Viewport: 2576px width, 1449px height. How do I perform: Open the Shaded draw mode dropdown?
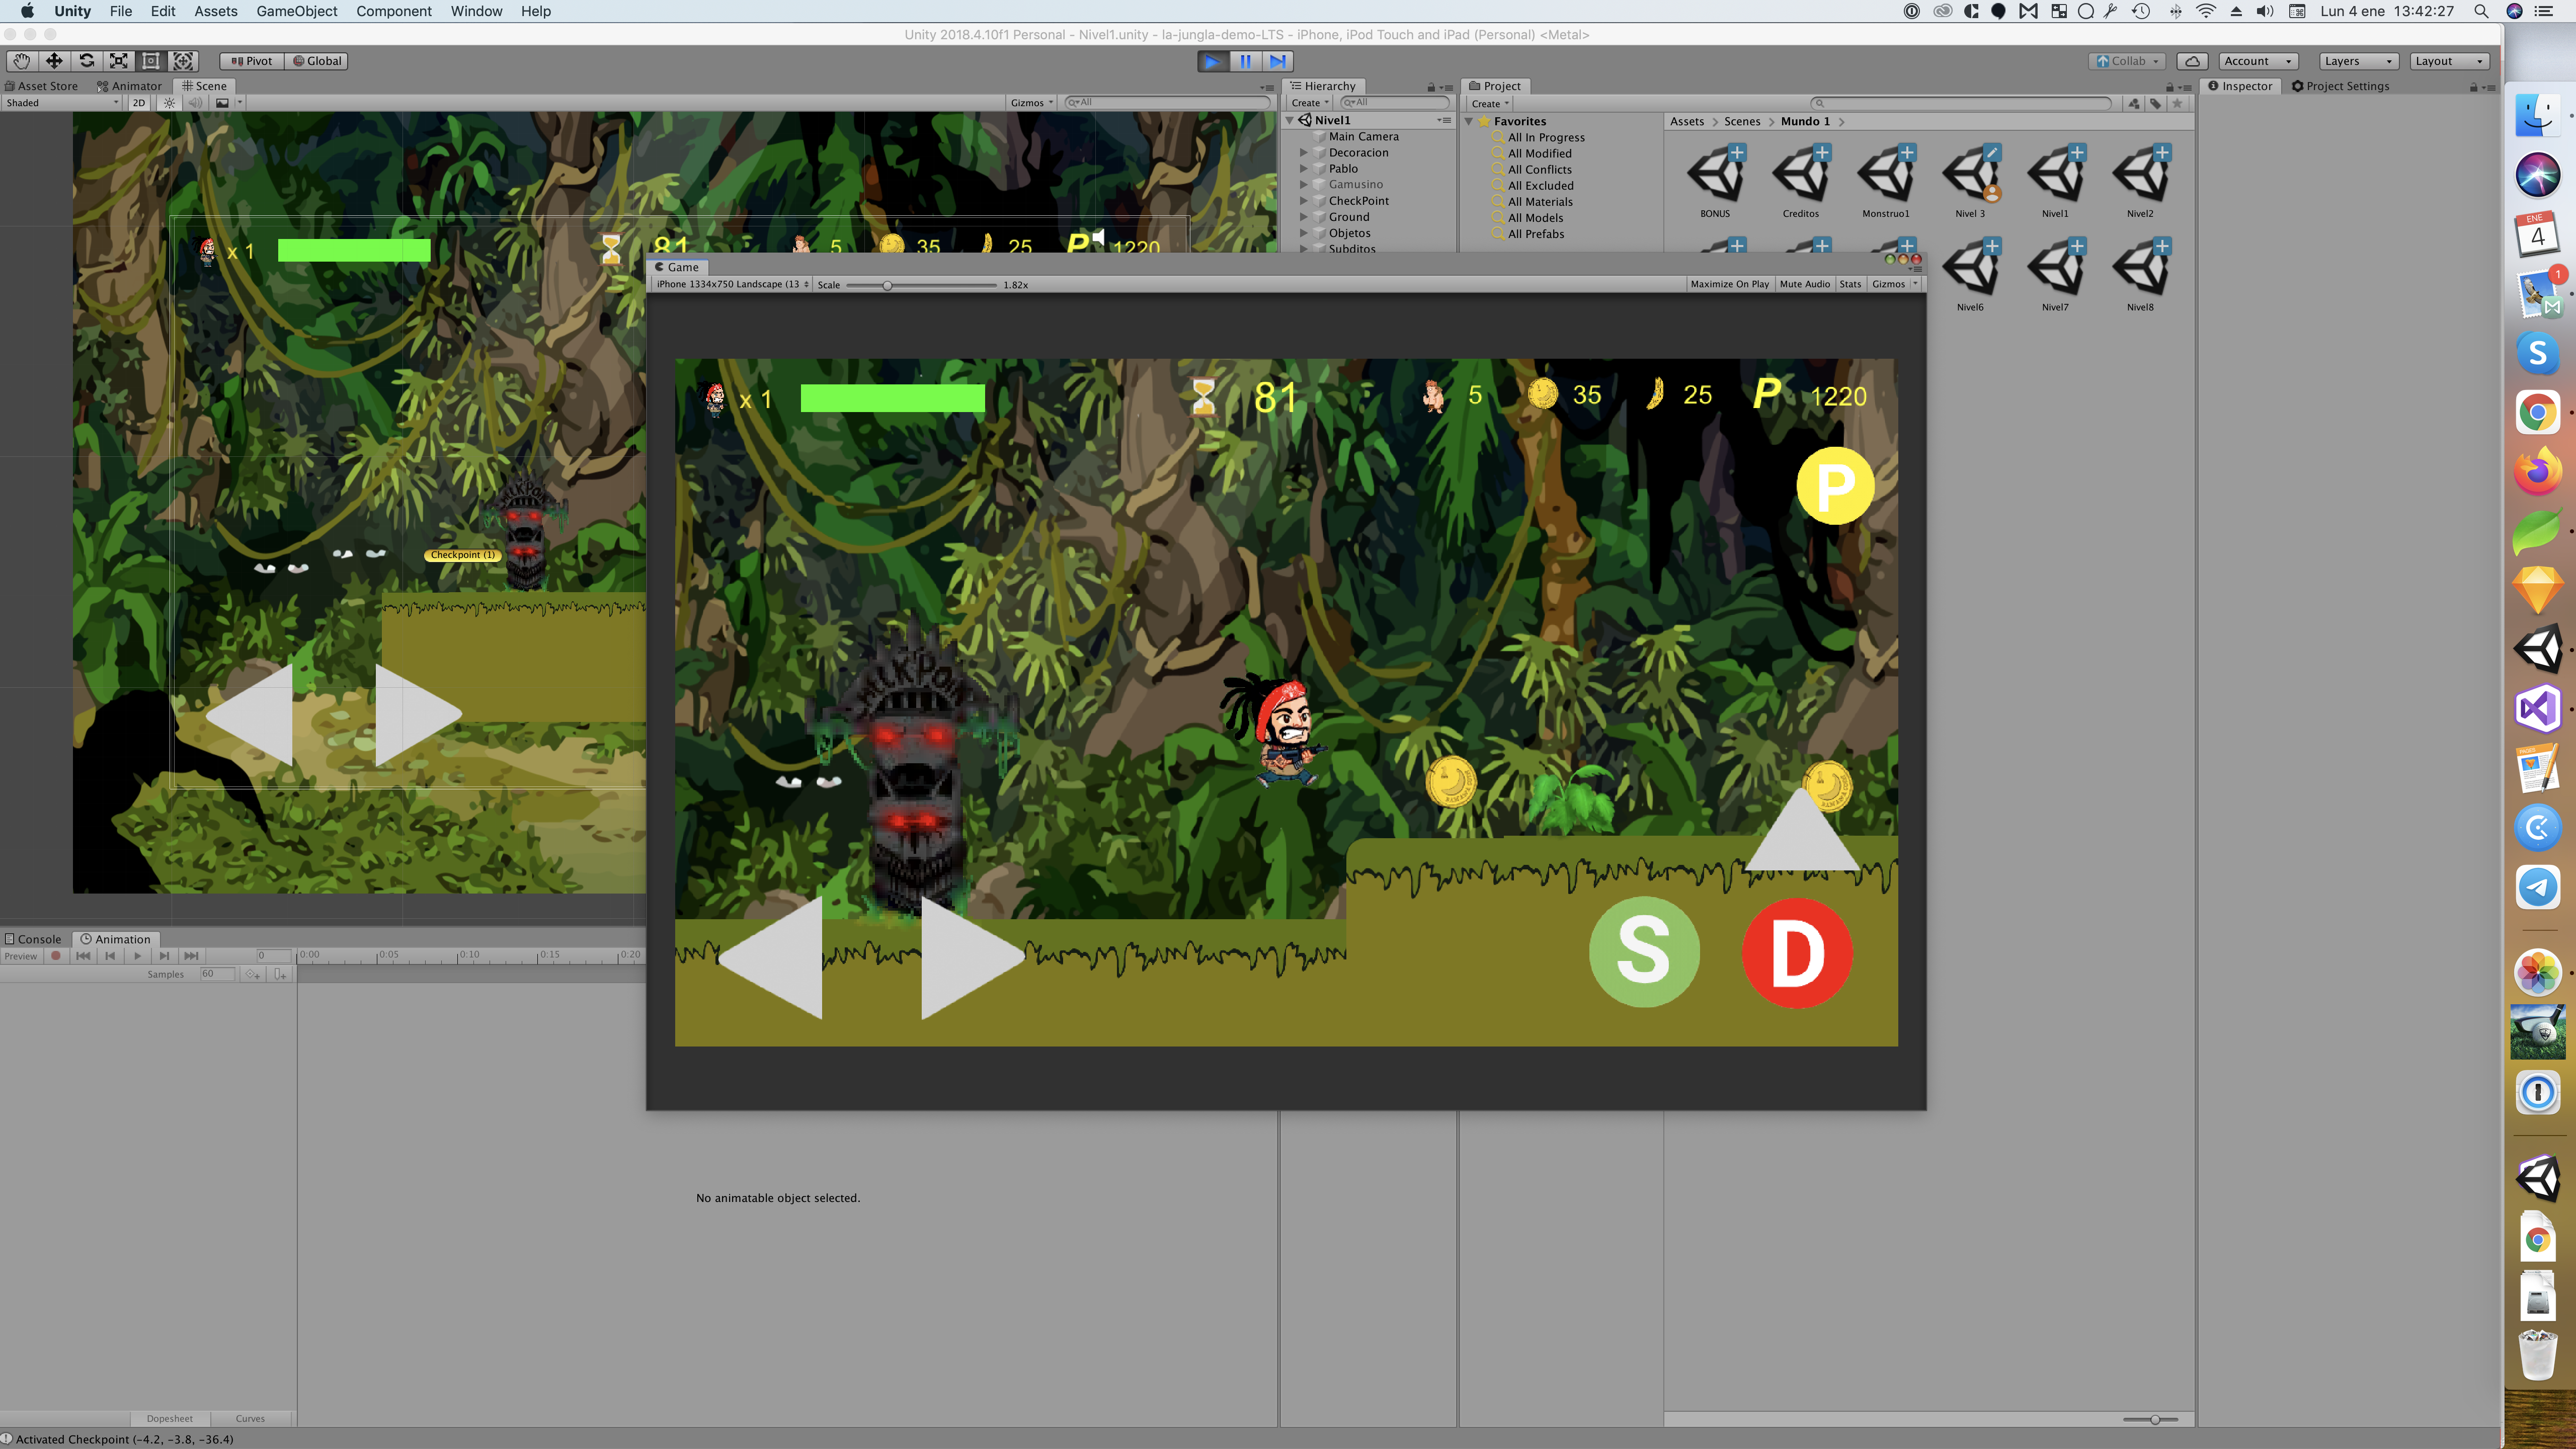(60, 103)
